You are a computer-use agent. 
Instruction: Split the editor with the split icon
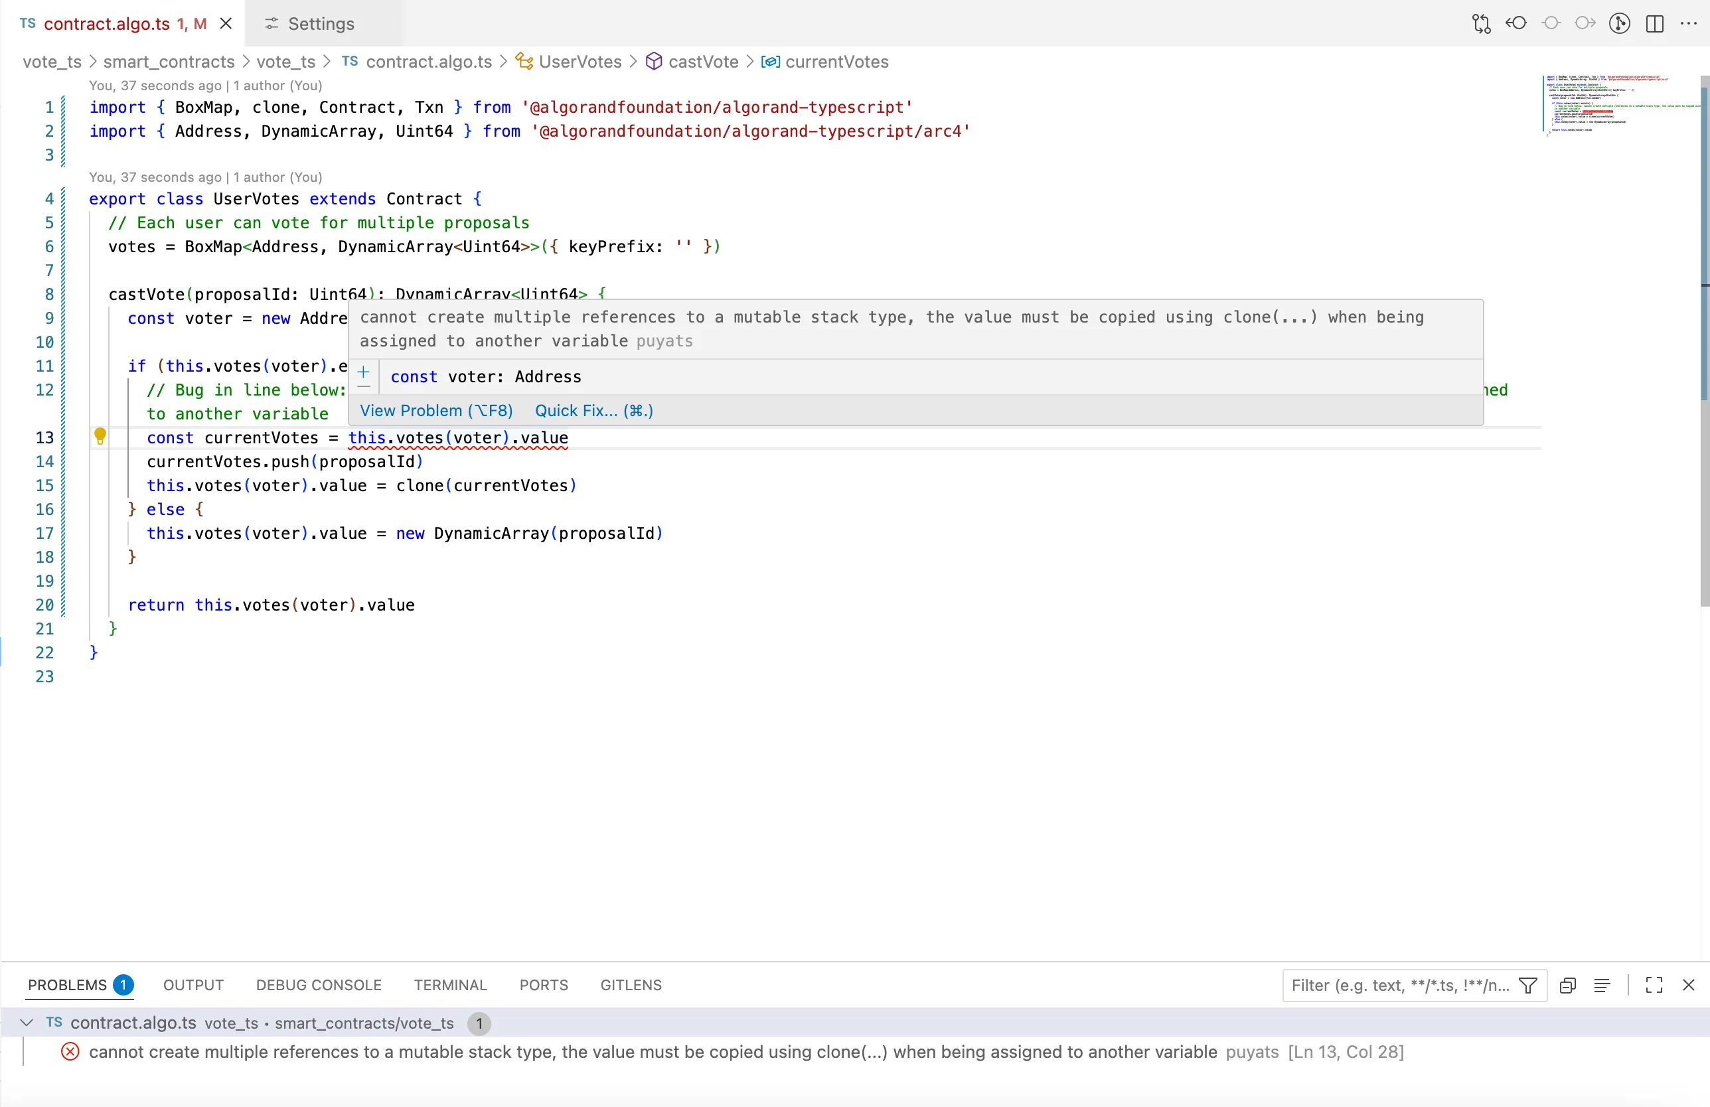tap(1654, 23)
